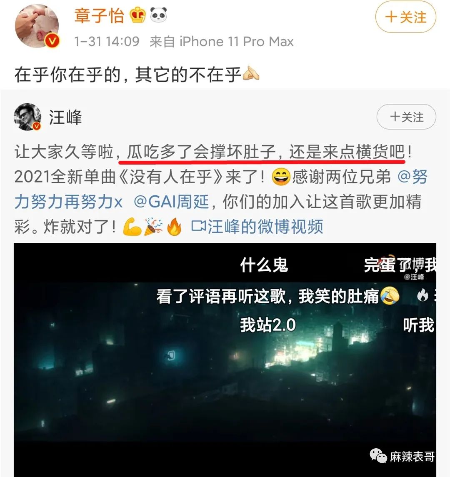
Task: Open the 汪峰的微博视频 link
Action: click(x=265, y=227)
